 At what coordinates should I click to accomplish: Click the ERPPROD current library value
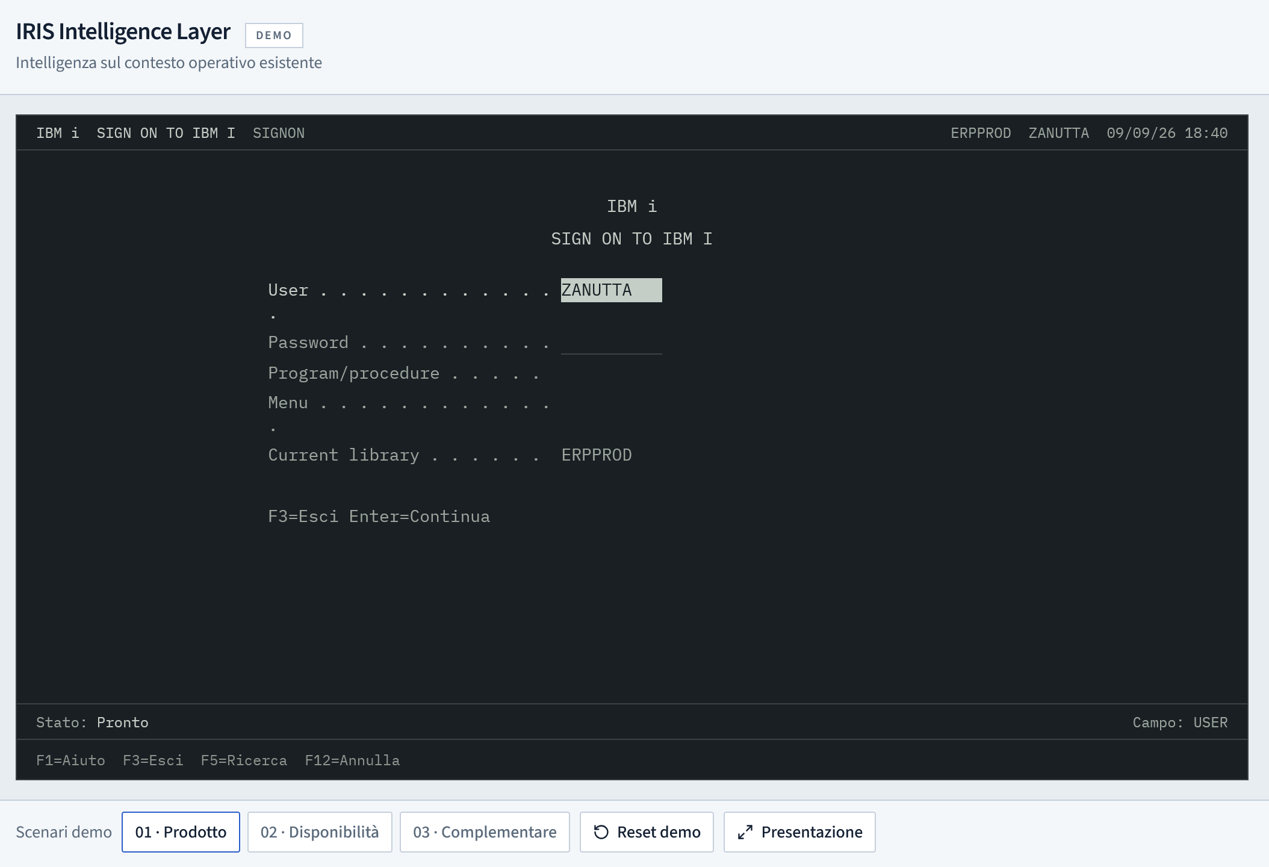point(597,455)
